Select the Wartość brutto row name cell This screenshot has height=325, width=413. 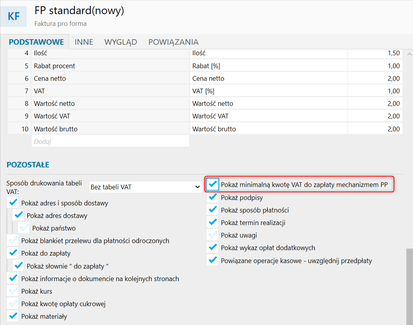[110, 129]
